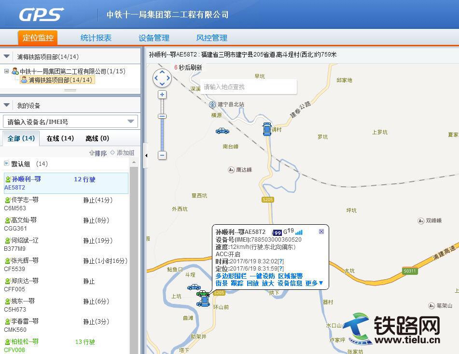The height and width of the screenshot is (354, 459).
Task: Select device 何绍斌--辽 B377M9
Action: [x=66, y=245]
